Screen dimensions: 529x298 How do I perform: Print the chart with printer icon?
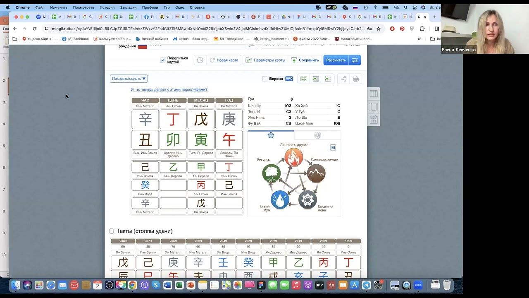[x=355, y=79]
